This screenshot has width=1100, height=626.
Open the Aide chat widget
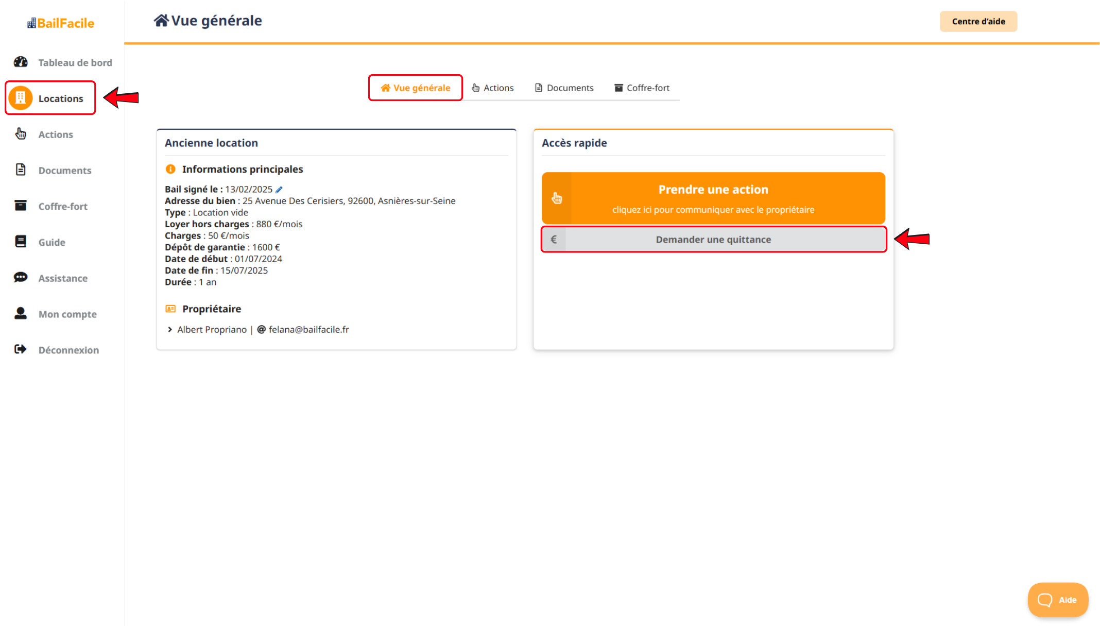click(x=1057, y=600)
